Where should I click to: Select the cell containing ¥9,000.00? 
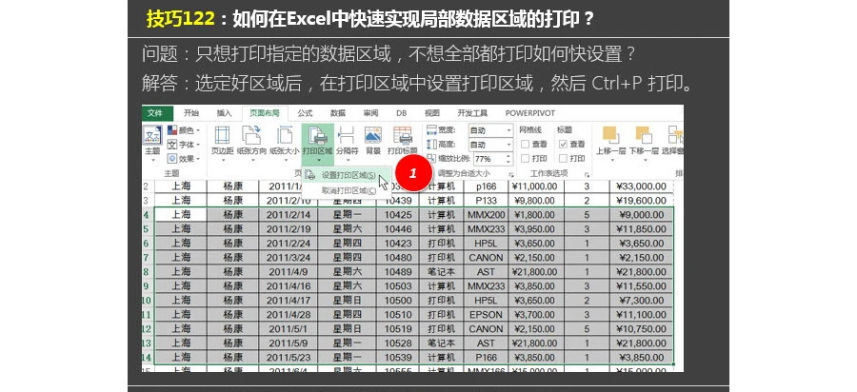point(642,215)
